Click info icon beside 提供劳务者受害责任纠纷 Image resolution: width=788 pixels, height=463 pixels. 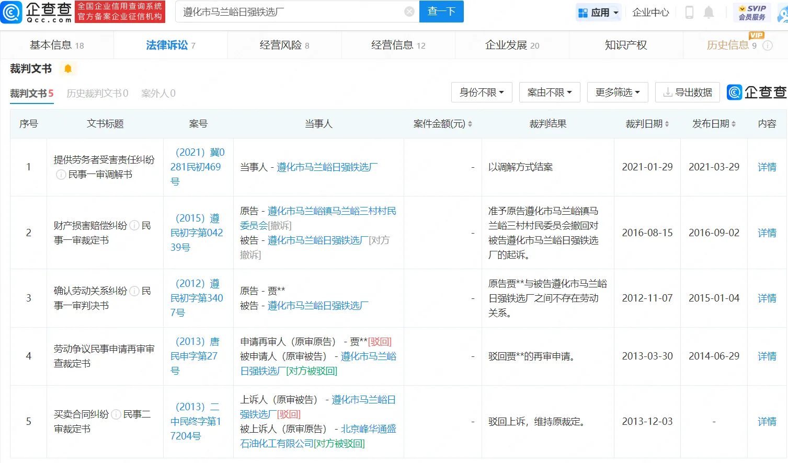(61, 175)
